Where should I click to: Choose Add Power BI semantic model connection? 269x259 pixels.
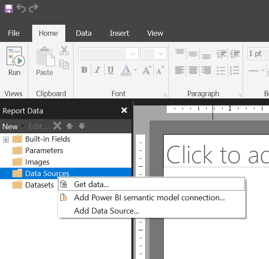pos(149,198)
